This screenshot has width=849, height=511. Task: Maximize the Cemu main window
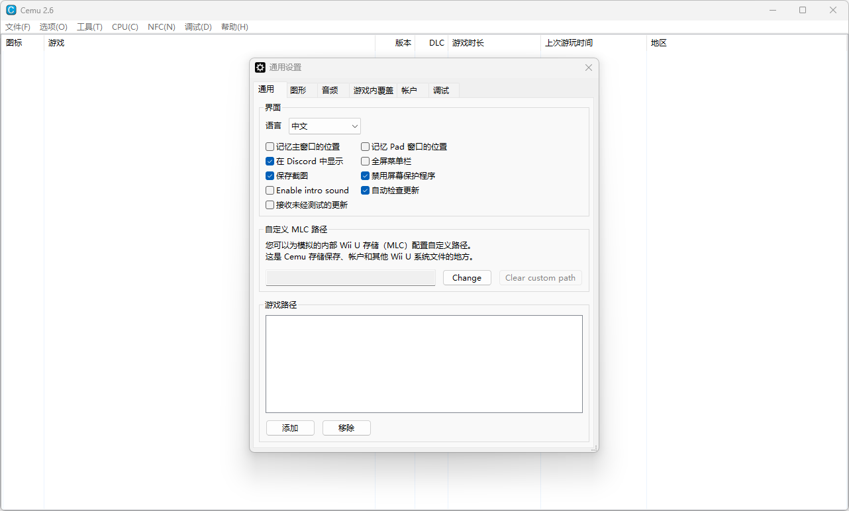[x=803, y=10]
